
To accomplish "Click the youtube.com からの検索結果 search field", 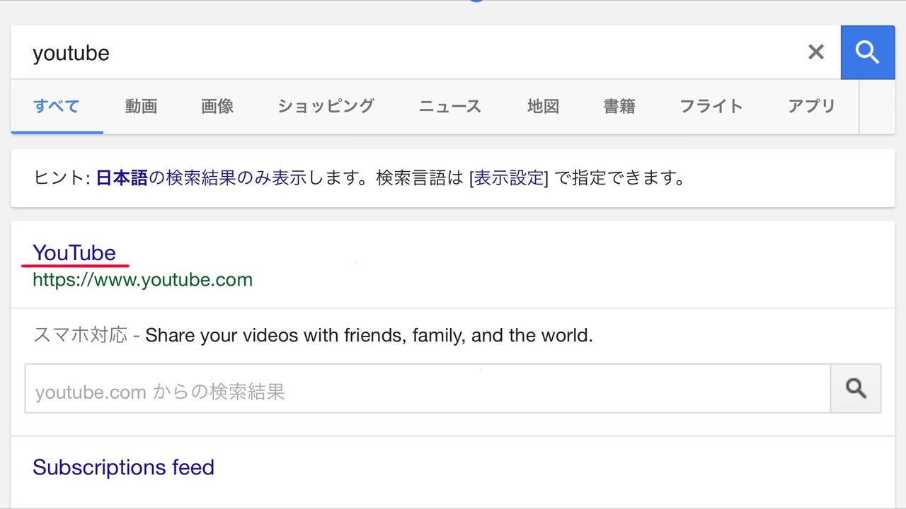I will (428, 389).
